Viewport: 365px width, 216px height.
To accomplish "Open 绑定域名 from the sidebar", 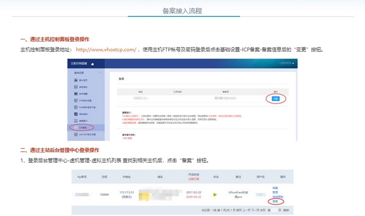I will coord(83,87).
